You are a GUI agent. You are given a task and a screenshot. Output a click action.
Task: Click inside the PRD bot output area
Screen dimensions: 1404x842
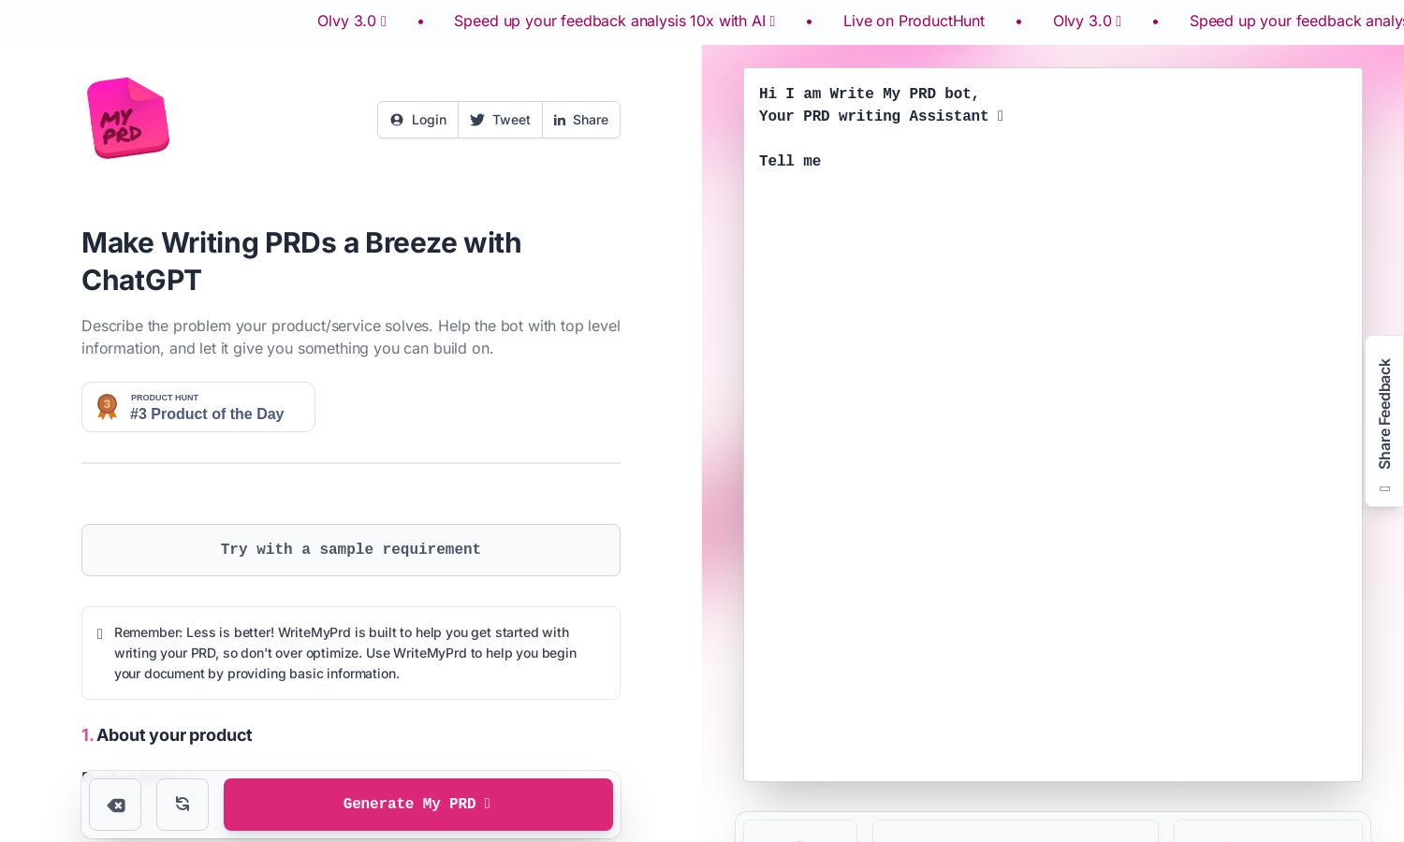tap(1053, 425)
